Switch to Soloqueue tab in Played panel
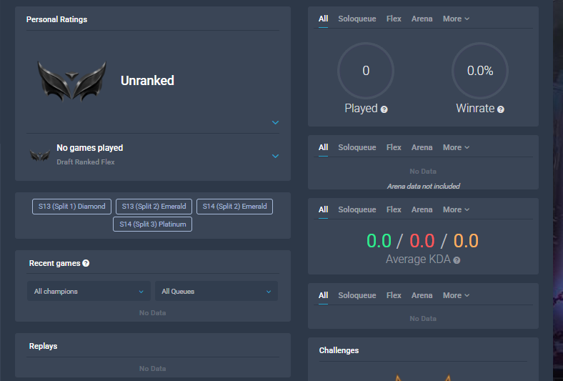 357,19
